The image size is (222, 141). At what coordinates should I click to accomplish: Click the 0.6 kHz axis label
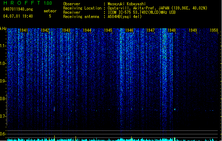3,134
